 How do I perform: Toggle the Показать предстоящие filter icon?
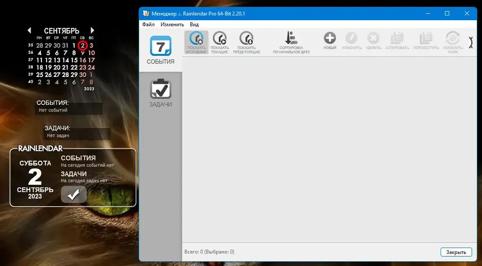pos(246,42)
